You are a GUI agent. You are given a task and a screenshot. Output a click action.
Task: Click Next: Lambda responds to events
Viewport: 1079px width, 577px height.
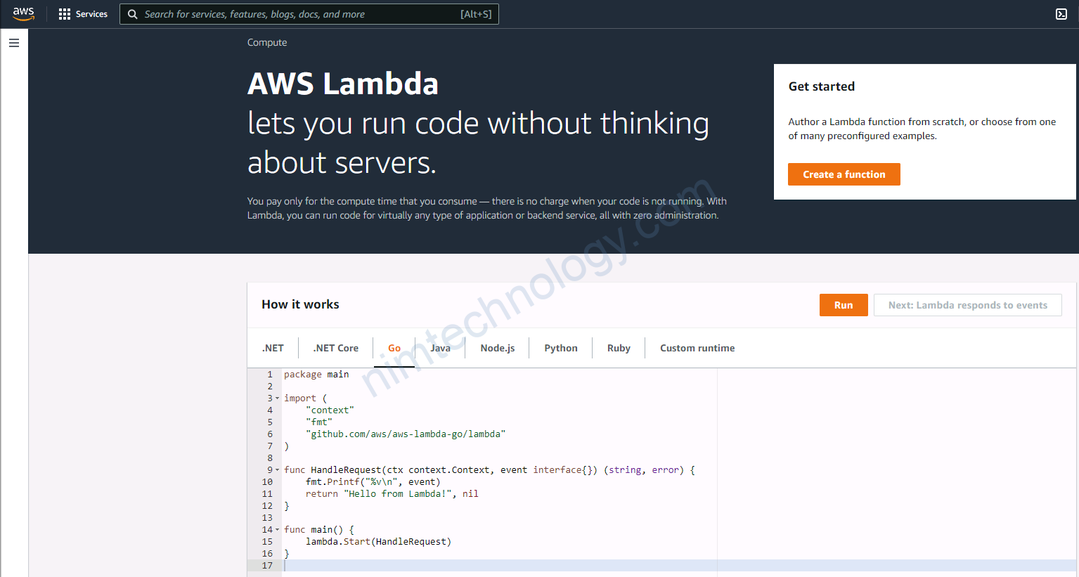click(x=967, y=305)
